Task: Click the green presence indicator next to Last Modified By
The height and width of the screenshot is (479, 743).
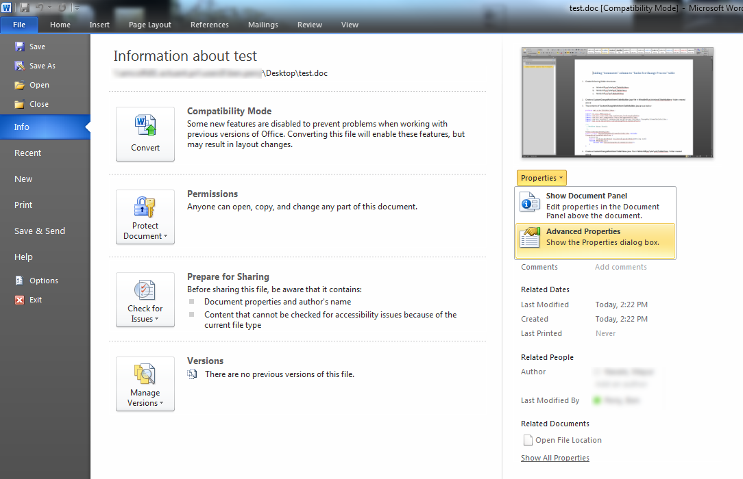Action: [x=597, y=400]
